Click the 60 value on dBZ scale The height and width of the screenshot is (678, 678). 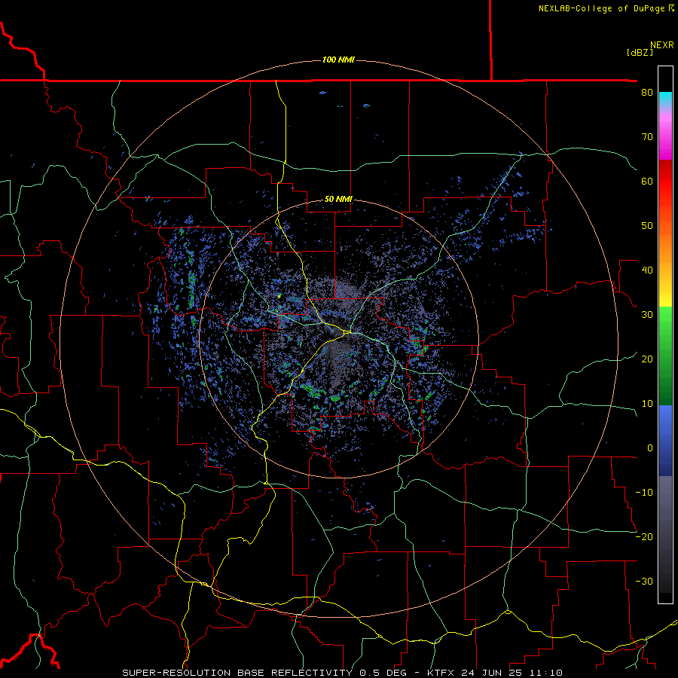(x=647, y=181)
